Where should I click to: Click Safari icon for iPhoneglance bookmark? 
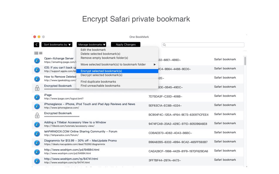(x=37, y=106)
